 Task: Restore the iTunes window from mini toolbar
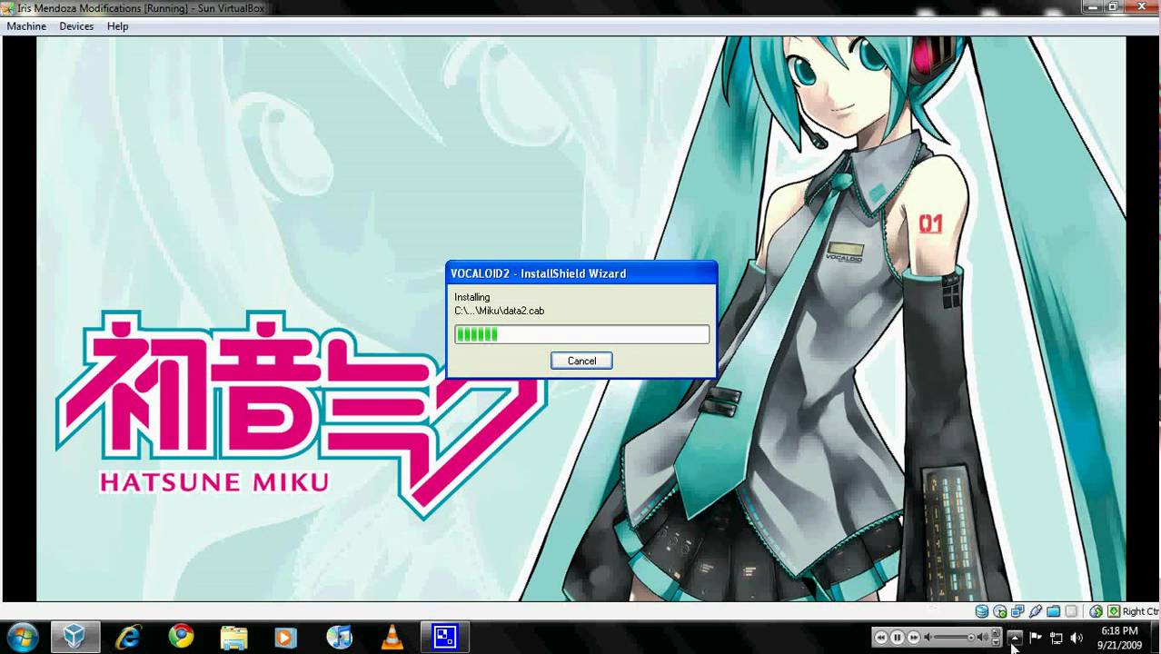coord(996,632)
